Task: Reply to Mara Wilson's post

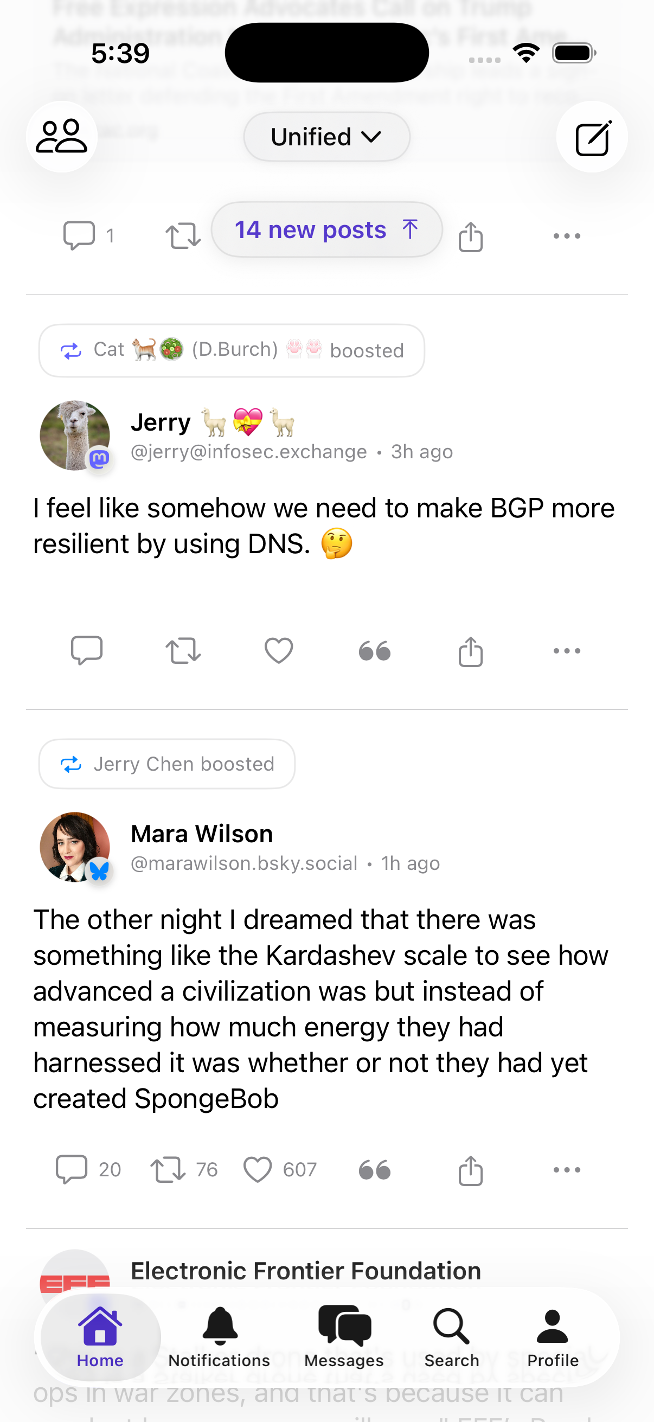Action: pyautogui.click(x=72, y=1170)
